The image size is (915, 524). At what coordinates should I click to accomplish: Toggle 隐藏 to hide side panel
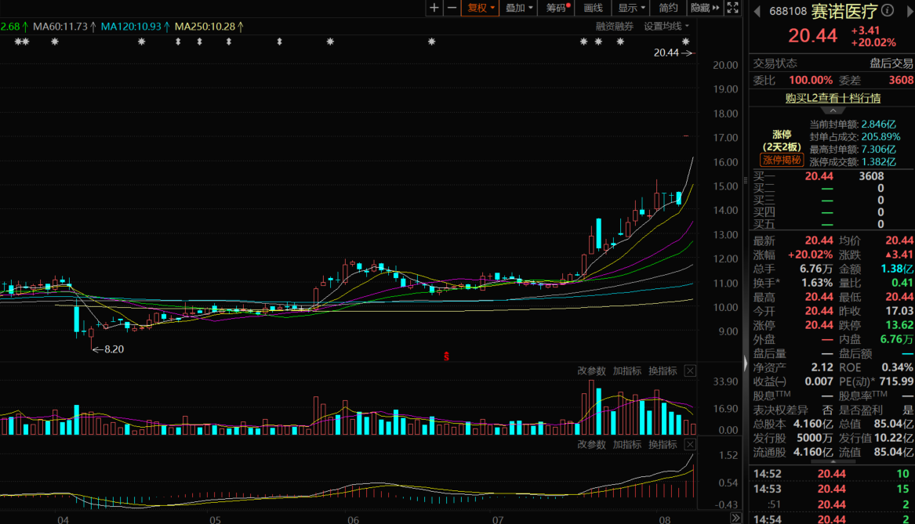pyautogui.click(x=705, y=8)
